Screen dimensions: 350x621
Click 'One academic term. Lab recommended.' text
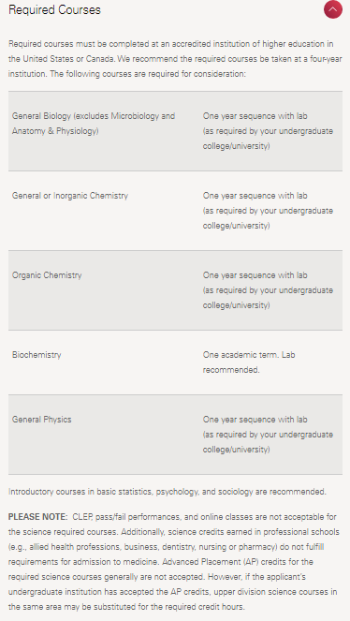point(249,362)
